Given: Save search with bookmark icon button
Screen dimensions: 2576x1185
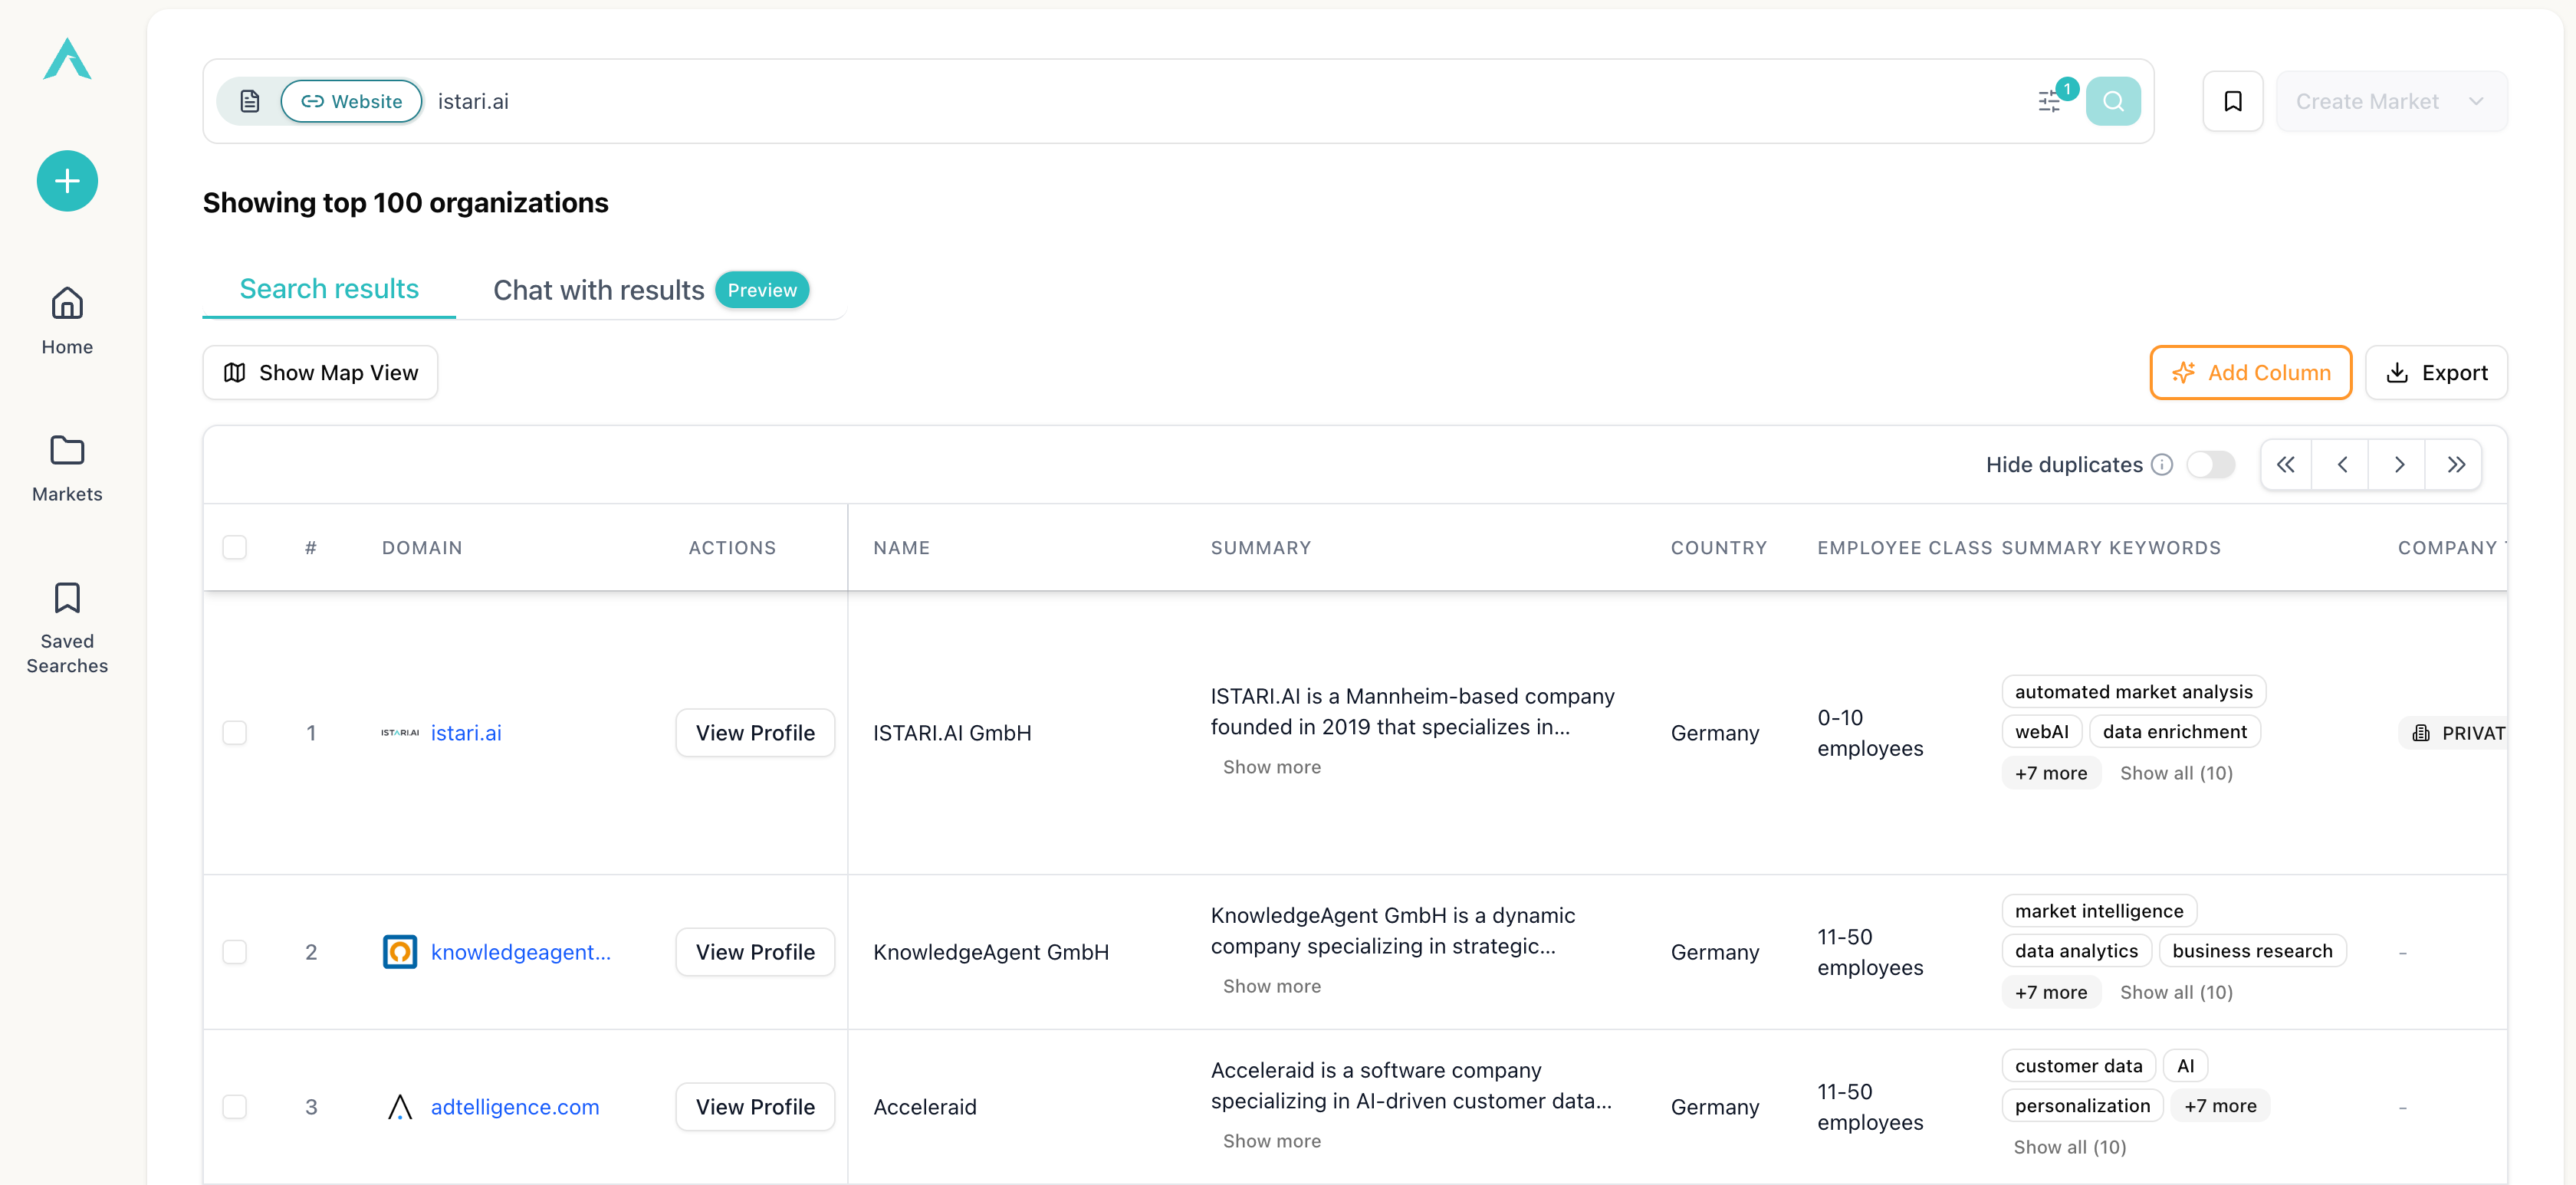Looking at the screenshot, I should pyautogui.click(x=2233, y=101).
